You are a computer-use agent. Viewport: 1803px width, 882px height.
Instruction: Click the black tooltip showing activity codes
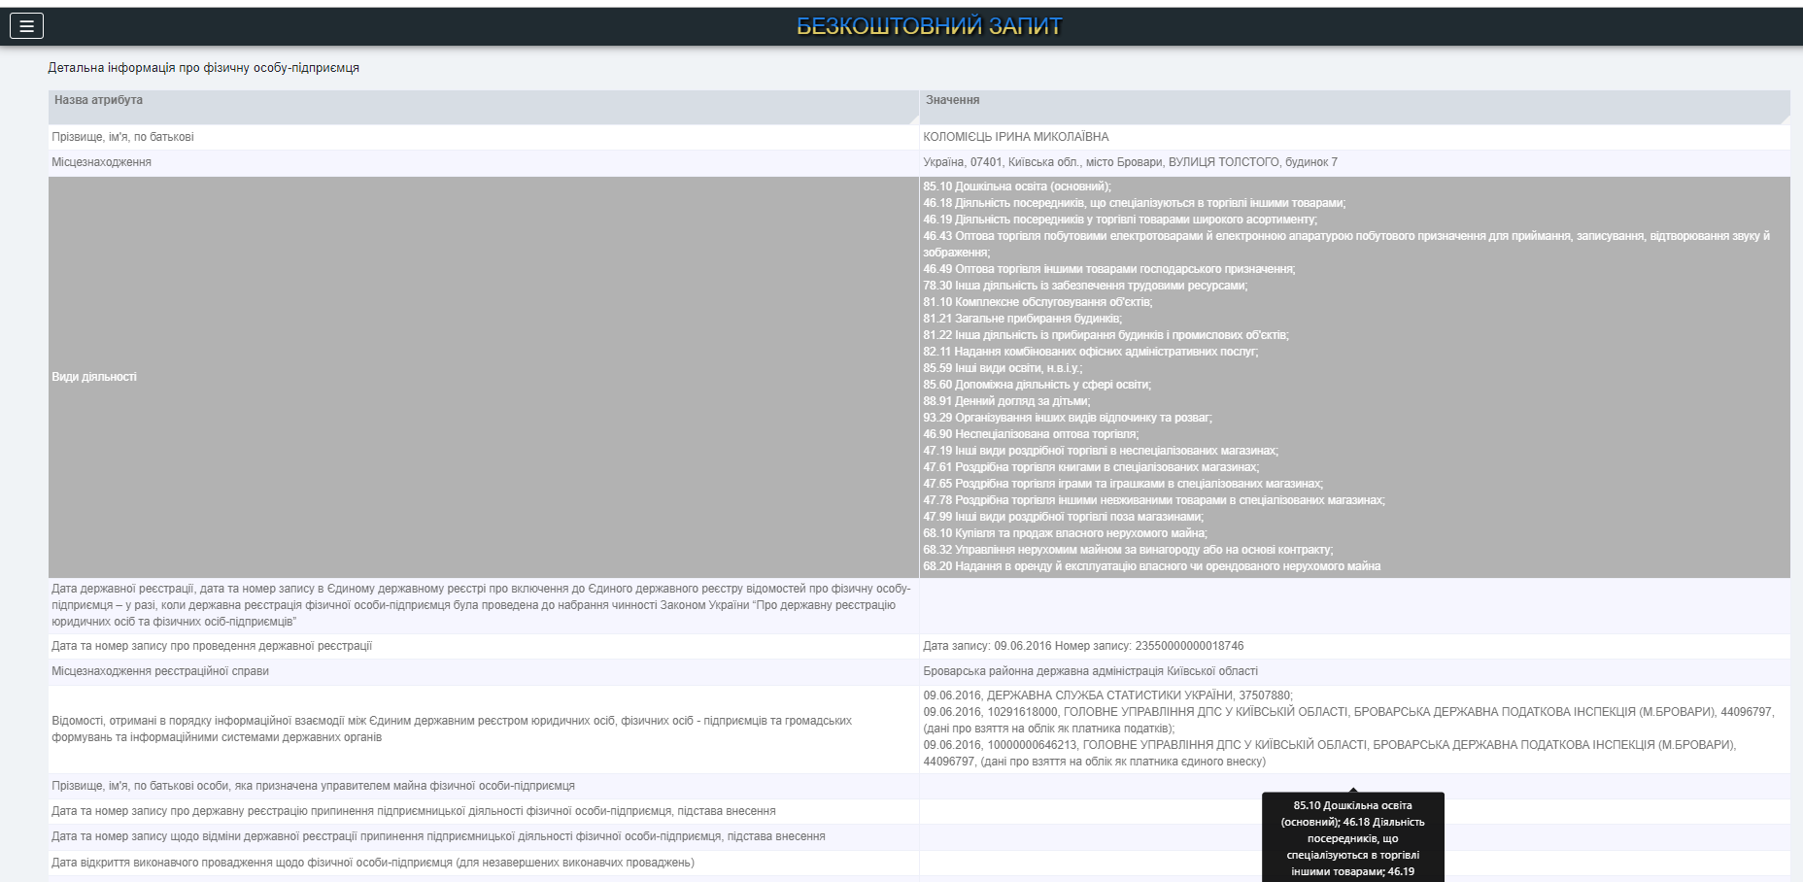(x=1352, y=837)
